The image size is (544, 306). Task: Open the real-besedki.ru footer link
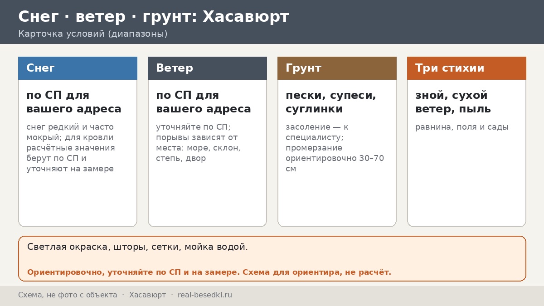tap(205, 295)
